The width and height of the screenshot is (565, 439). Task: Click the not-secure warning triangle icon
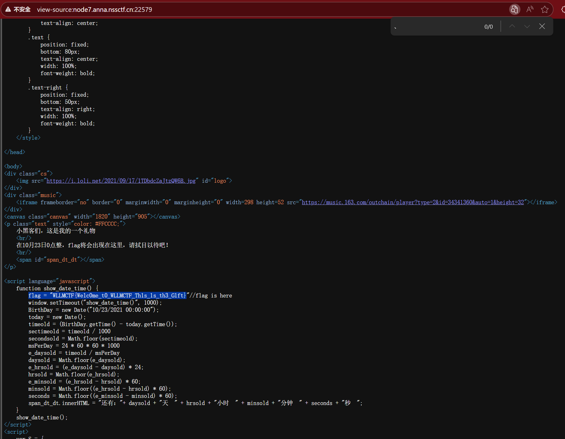[8, 9]
